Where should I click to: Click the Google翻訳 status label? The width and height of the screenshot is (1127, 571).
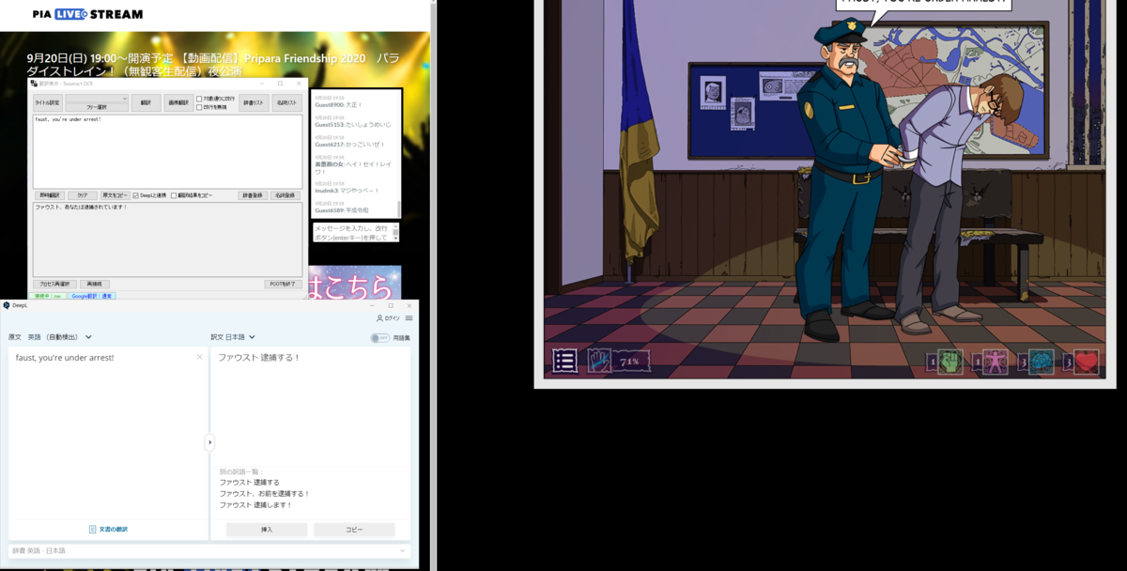(x=93, y=296)
